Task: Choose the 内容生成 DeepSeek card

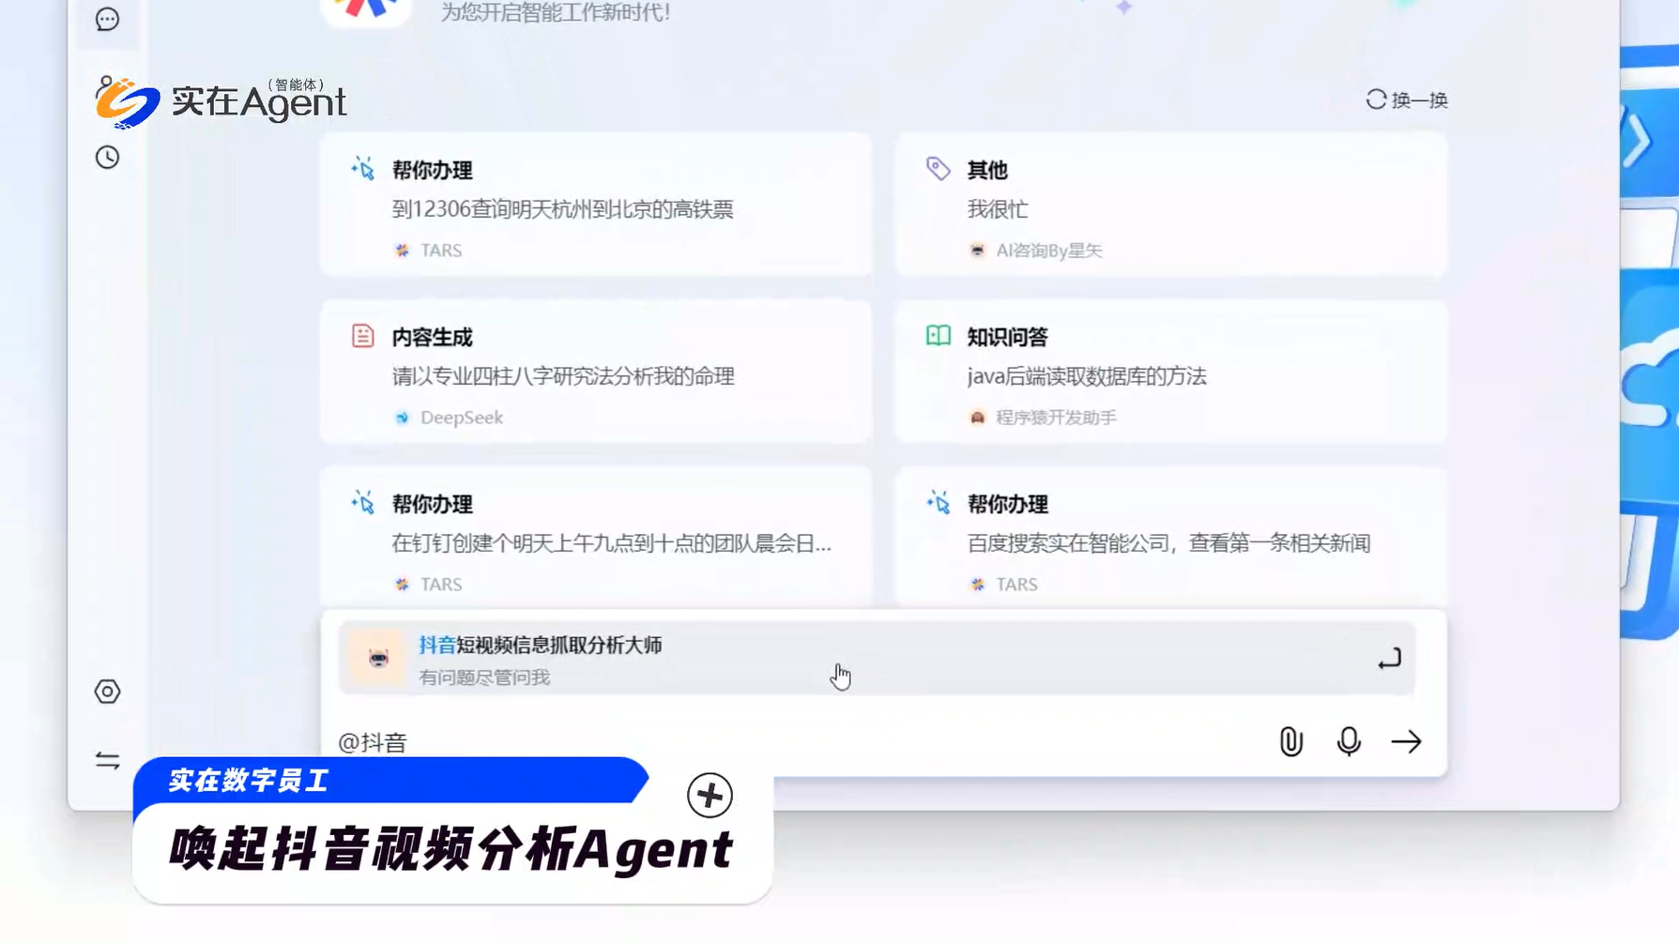Action: 596,373
